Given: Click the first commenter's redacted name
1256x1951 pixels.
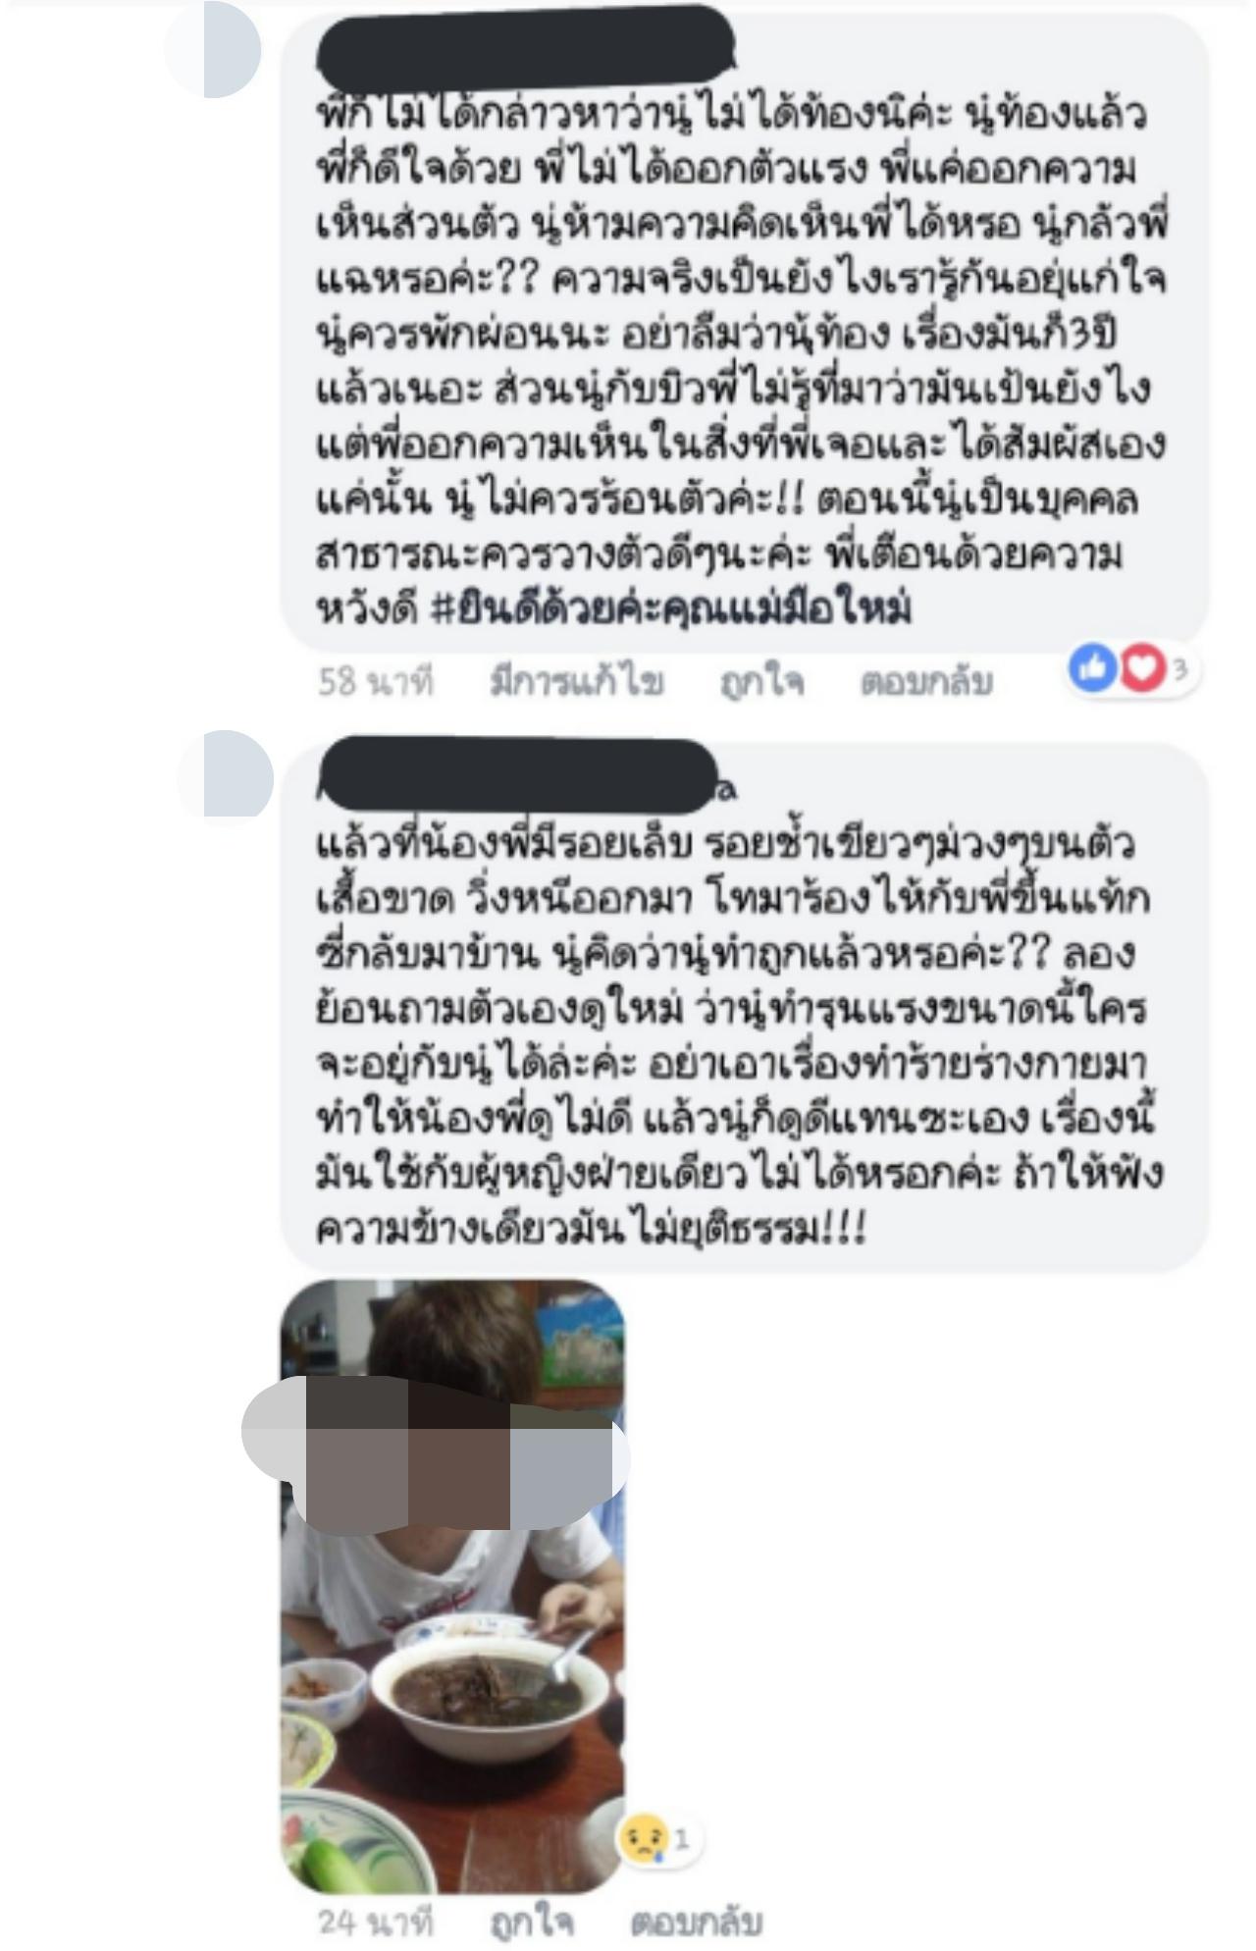Looking at the screenshot, I should click(526, 46).
